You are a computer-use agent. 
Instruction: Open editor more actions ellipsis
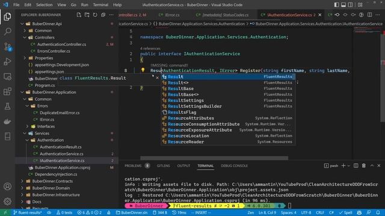point(378,14)
